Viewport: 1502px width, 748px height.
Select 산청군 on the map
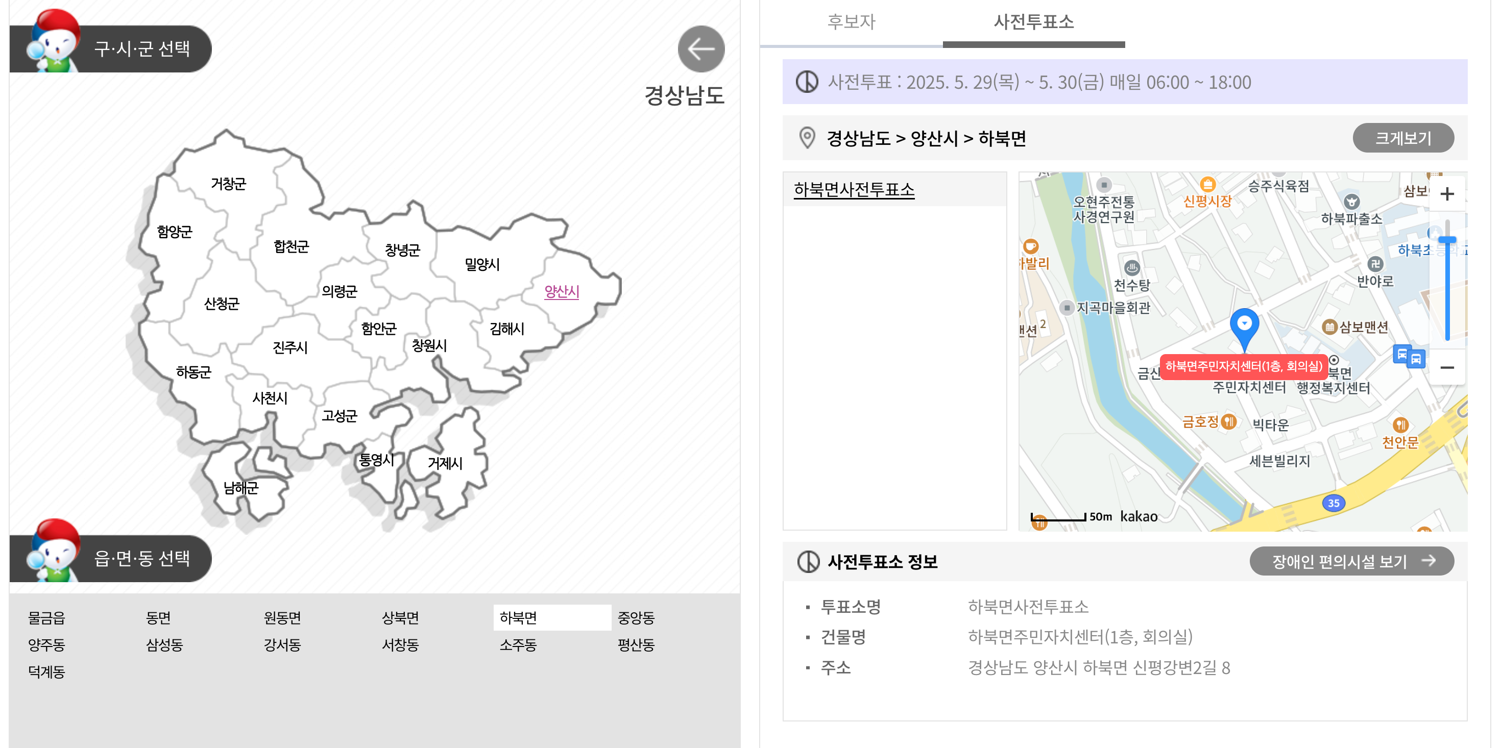click(222, 304)
